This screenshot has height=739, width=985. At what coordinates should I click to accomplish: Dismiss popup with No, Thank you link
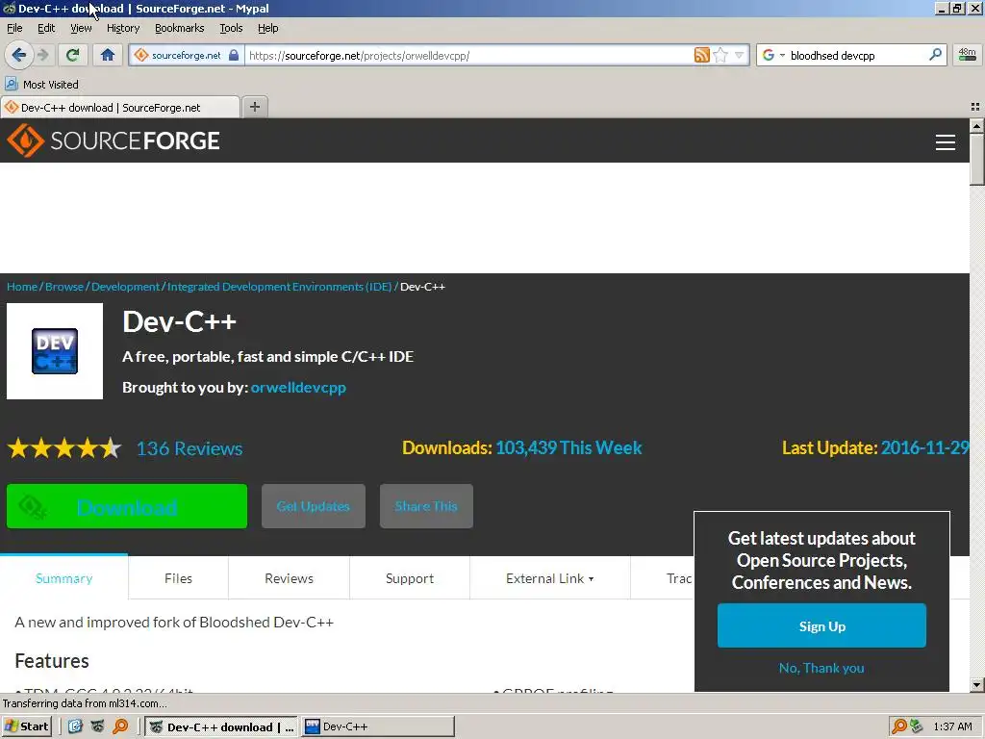point(821,668)
